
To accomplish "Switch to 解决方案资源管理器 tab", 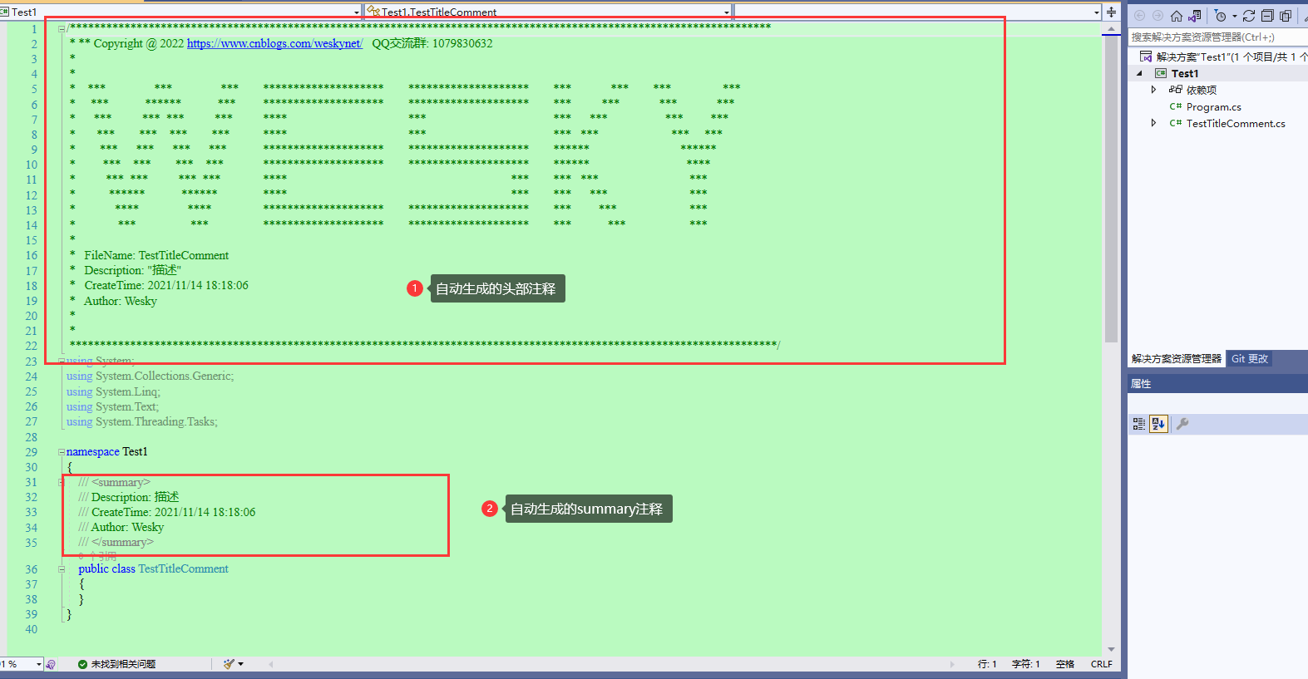I will 1176,358.
